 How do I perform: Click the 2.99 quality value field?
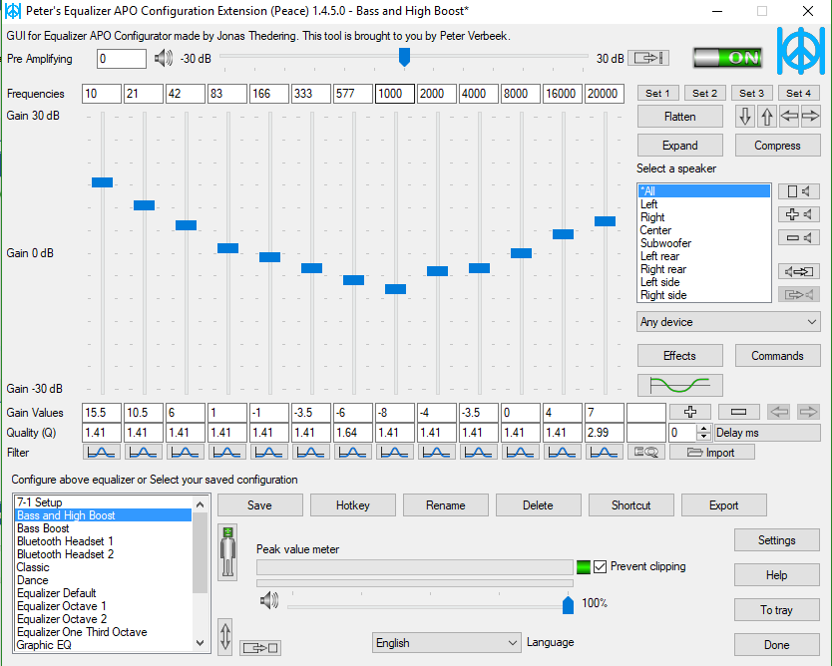(x=604, y=433)
